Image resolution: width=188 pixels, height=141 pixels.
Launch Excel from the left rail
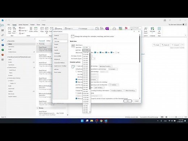[3, 50]
